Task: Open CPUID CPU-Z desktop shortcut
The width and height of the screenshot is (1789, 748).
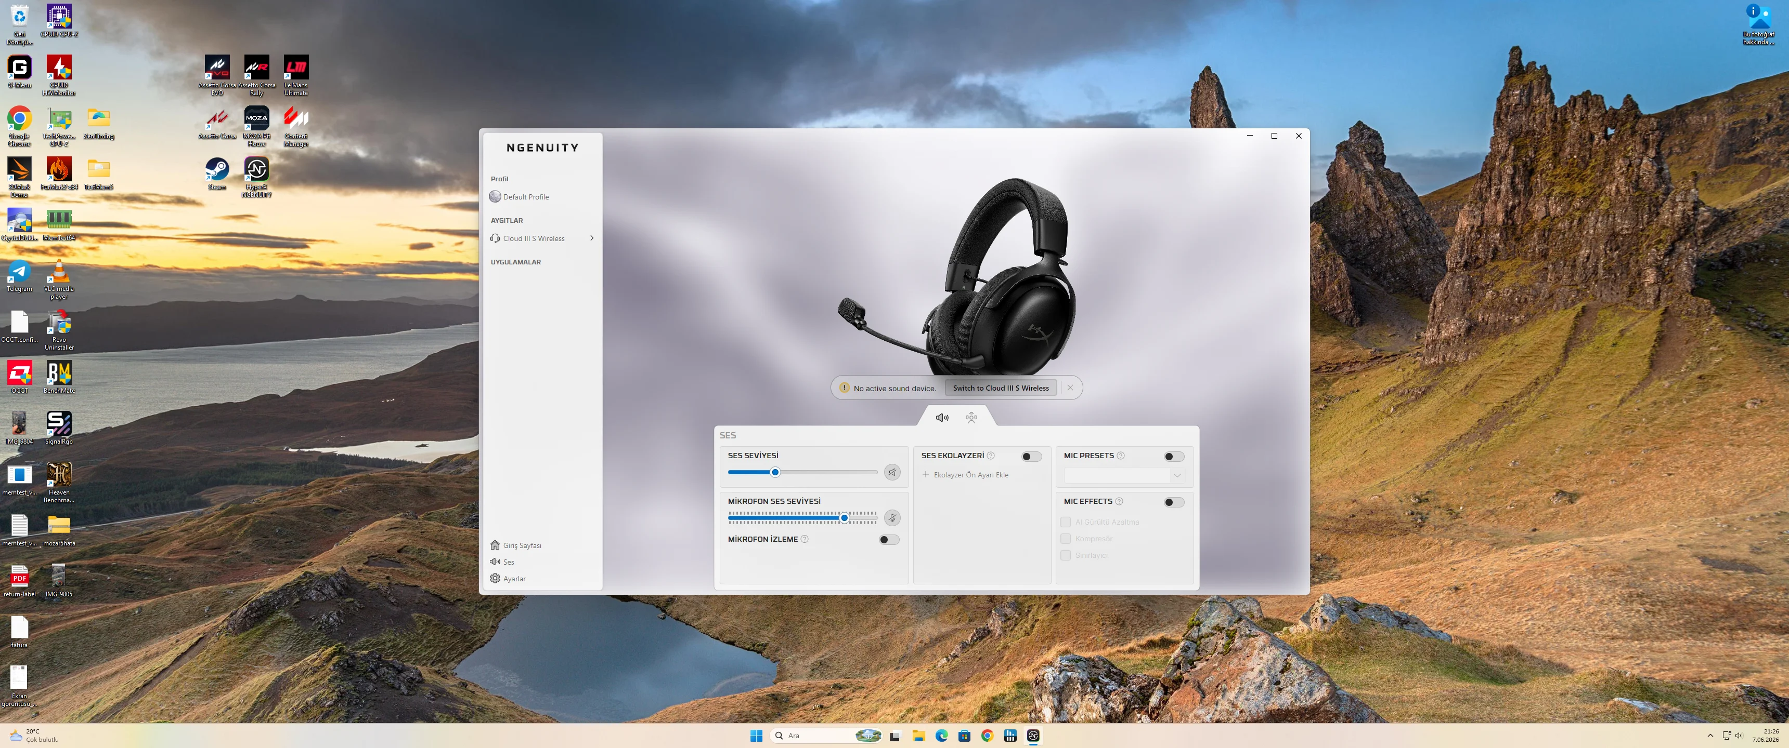Action: click(59, 21)
